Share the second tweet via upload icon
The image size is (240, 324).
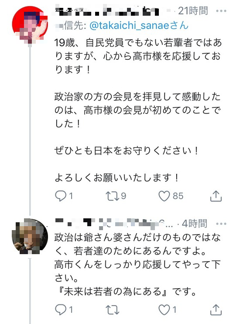[216, 310]
